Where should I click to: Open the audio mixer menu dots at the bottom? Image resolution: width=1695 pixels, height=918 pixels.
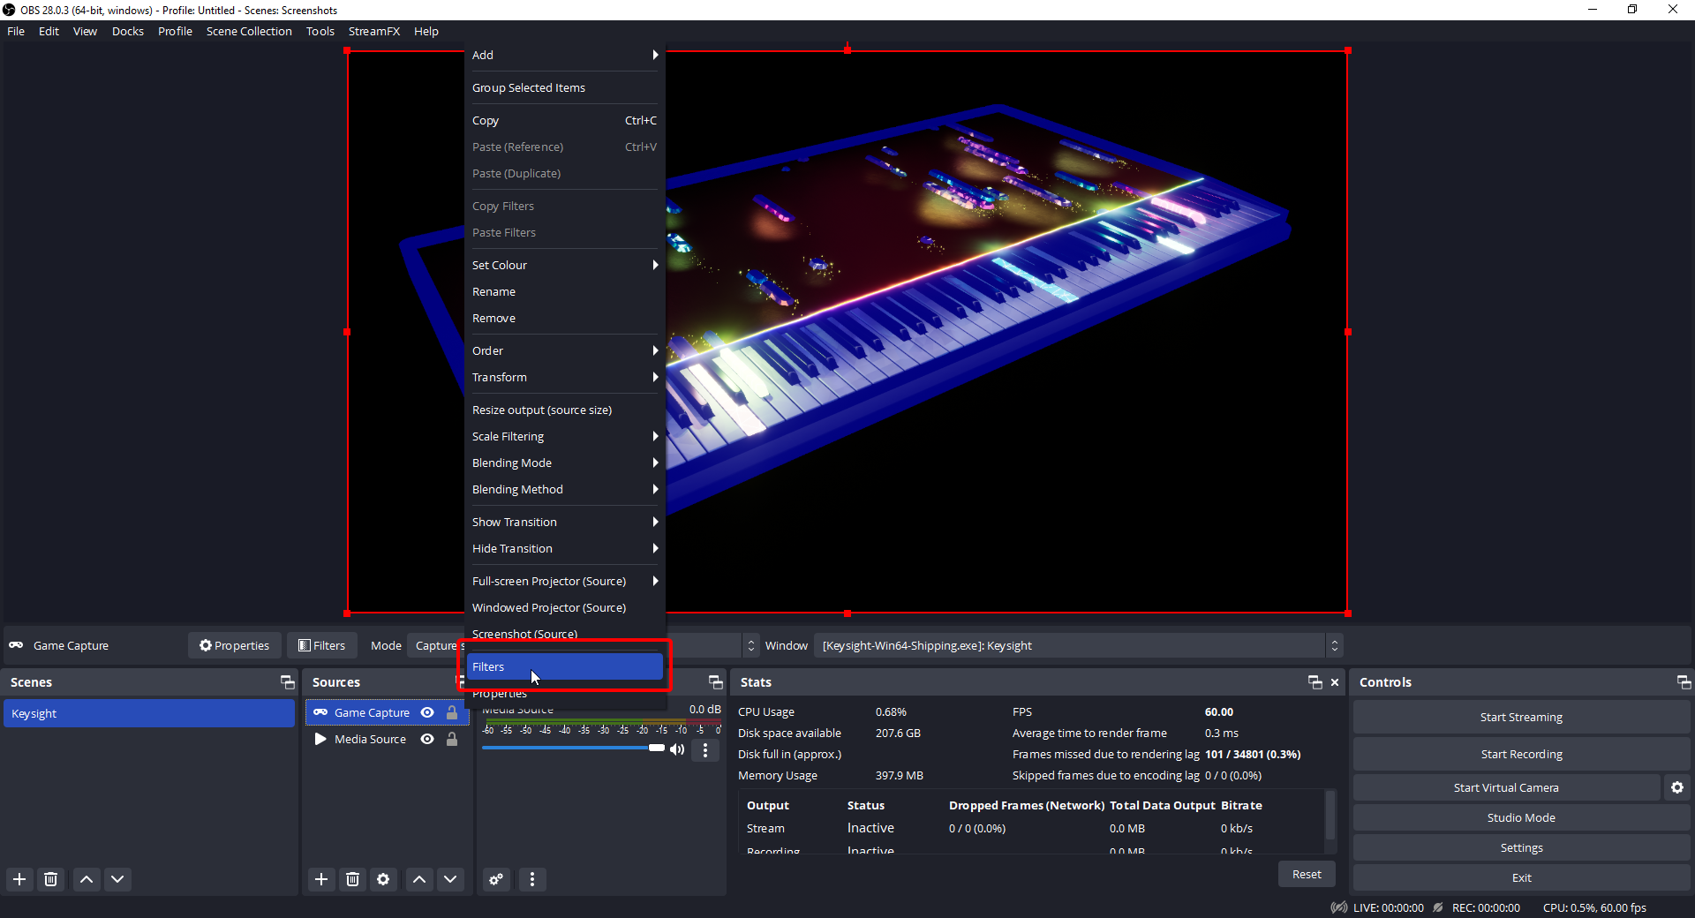532,879
